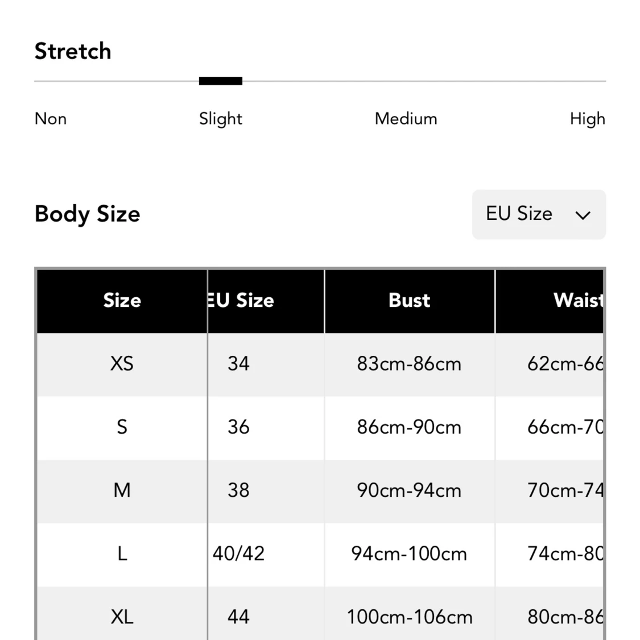Screen dimensions: 640x640
Task: Click the 40/42 EU size cell
Action: coord(238,554)
